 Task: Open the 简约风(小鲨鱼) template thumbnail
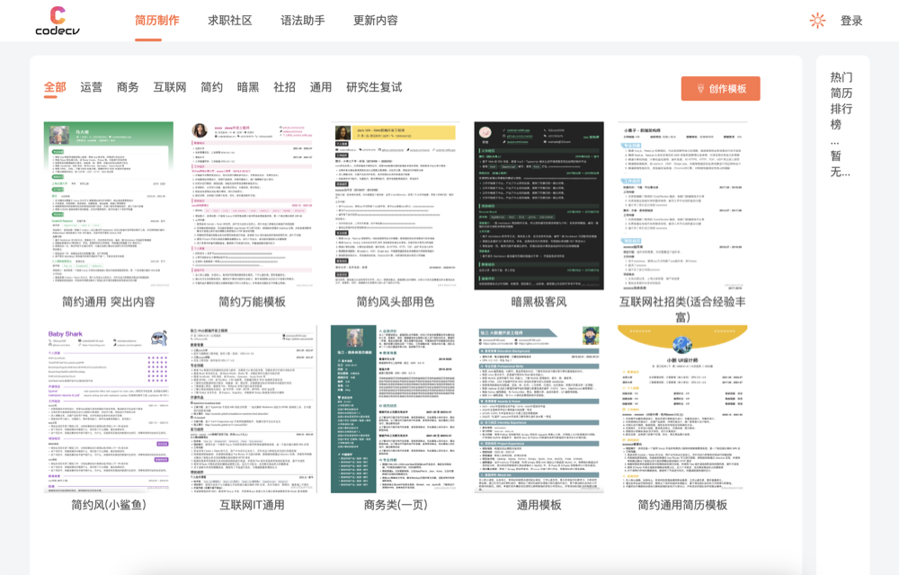pos(109,409)
